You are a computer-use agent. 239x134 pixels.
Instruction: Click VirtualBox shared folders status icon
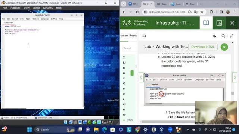pos(75,122)
